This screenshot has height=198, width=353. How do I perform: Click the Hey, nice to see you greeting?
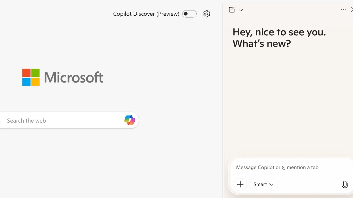pos(279,37)
